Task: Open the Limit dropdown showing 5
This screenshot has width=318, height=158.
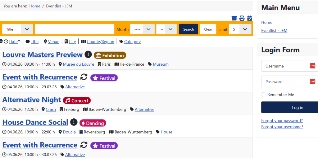Action: (x=240, y=29)
